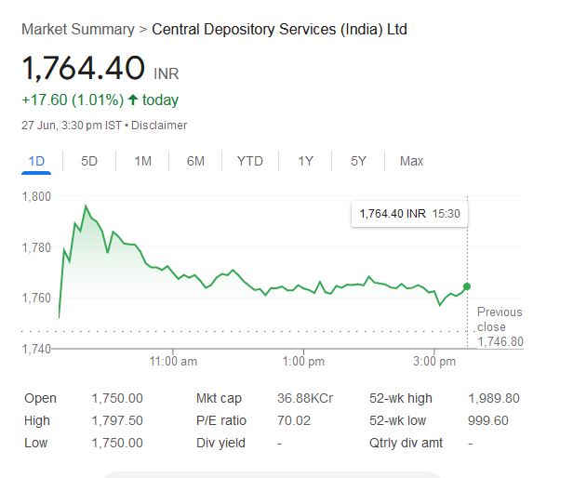The height and width of the screenshot is (478, 573).
Task: Select the 1D time range tab
Action: pyautogui.click(x=36, y=161)
